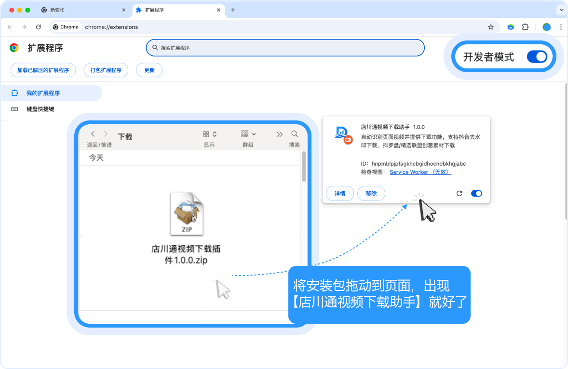The height and width of the screenshot is (369, 568).
Task: Select 我的扩展程序 in the sidebar
Action: (x=52, y=93)
